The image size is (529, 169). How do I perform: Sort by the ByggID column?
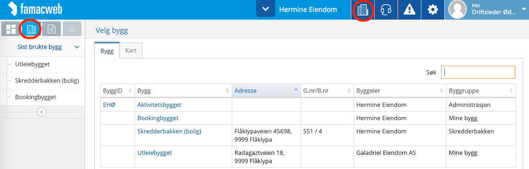117,90
